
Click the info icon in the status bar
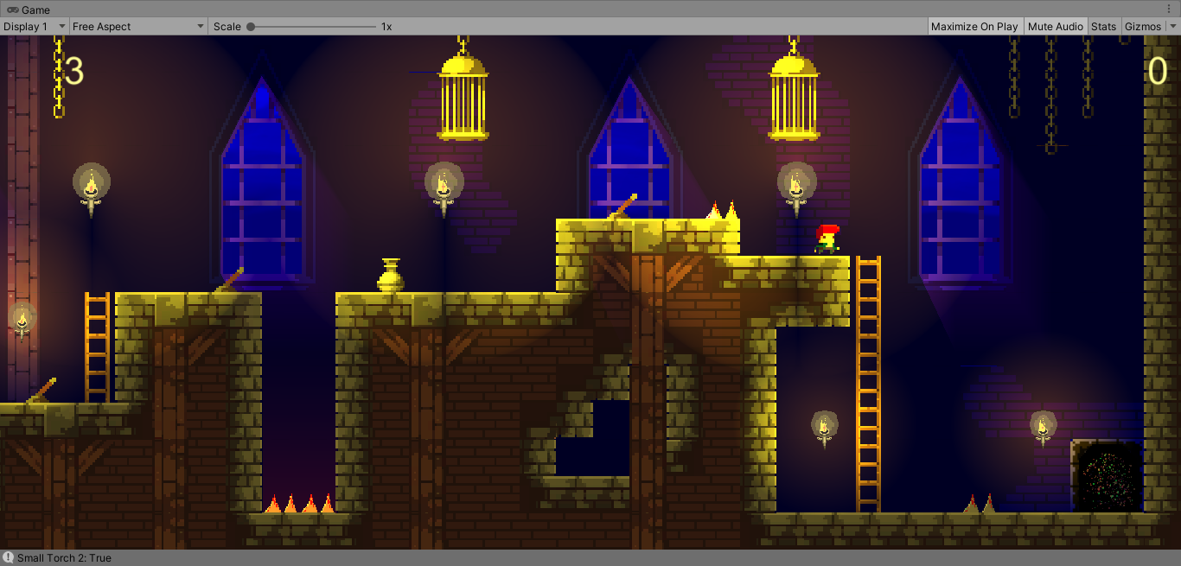coord(9,558)
